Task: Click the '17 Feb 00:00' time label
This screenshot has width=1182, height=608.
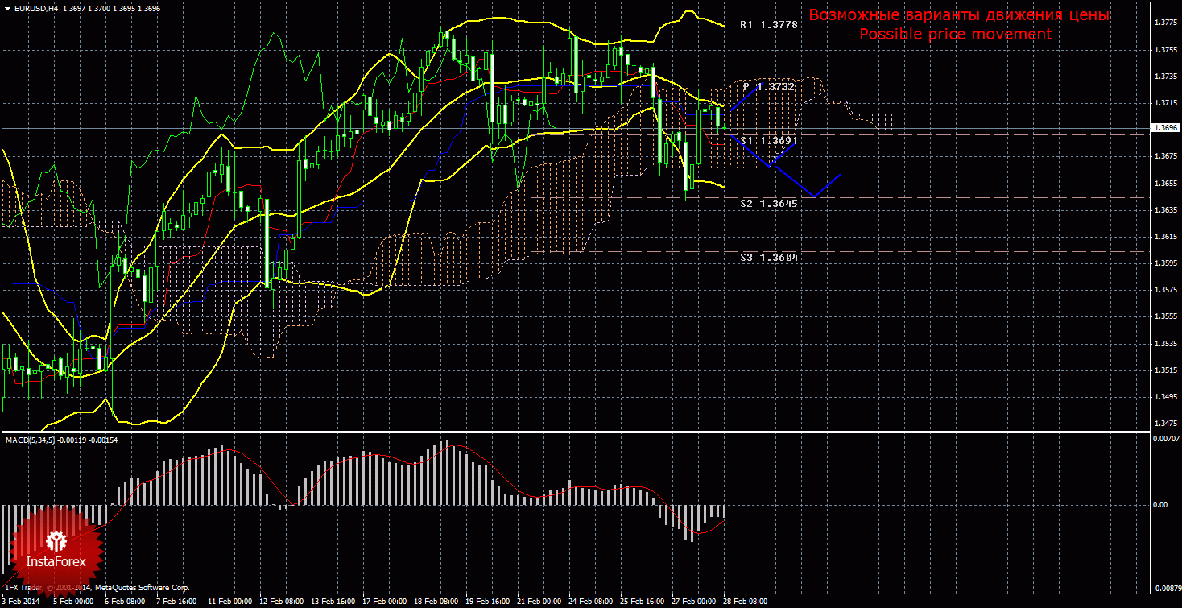Action: tap(384, 602)
